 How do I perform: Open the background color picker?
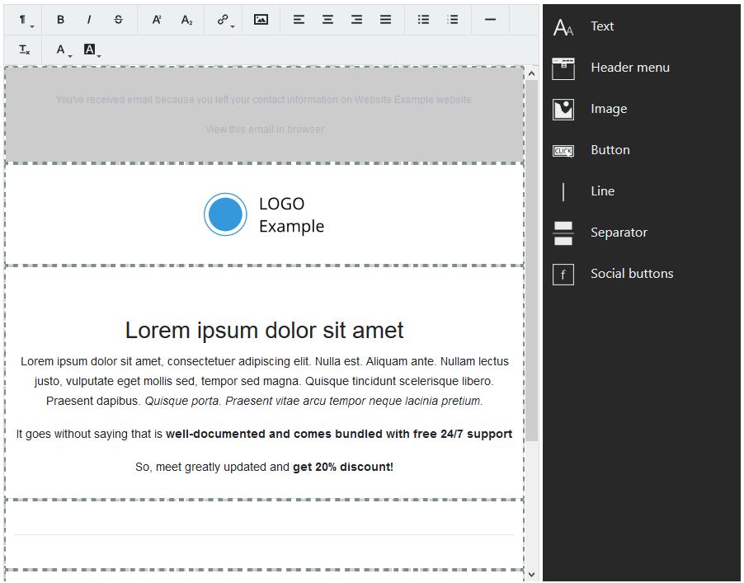(x=92, y=50)
